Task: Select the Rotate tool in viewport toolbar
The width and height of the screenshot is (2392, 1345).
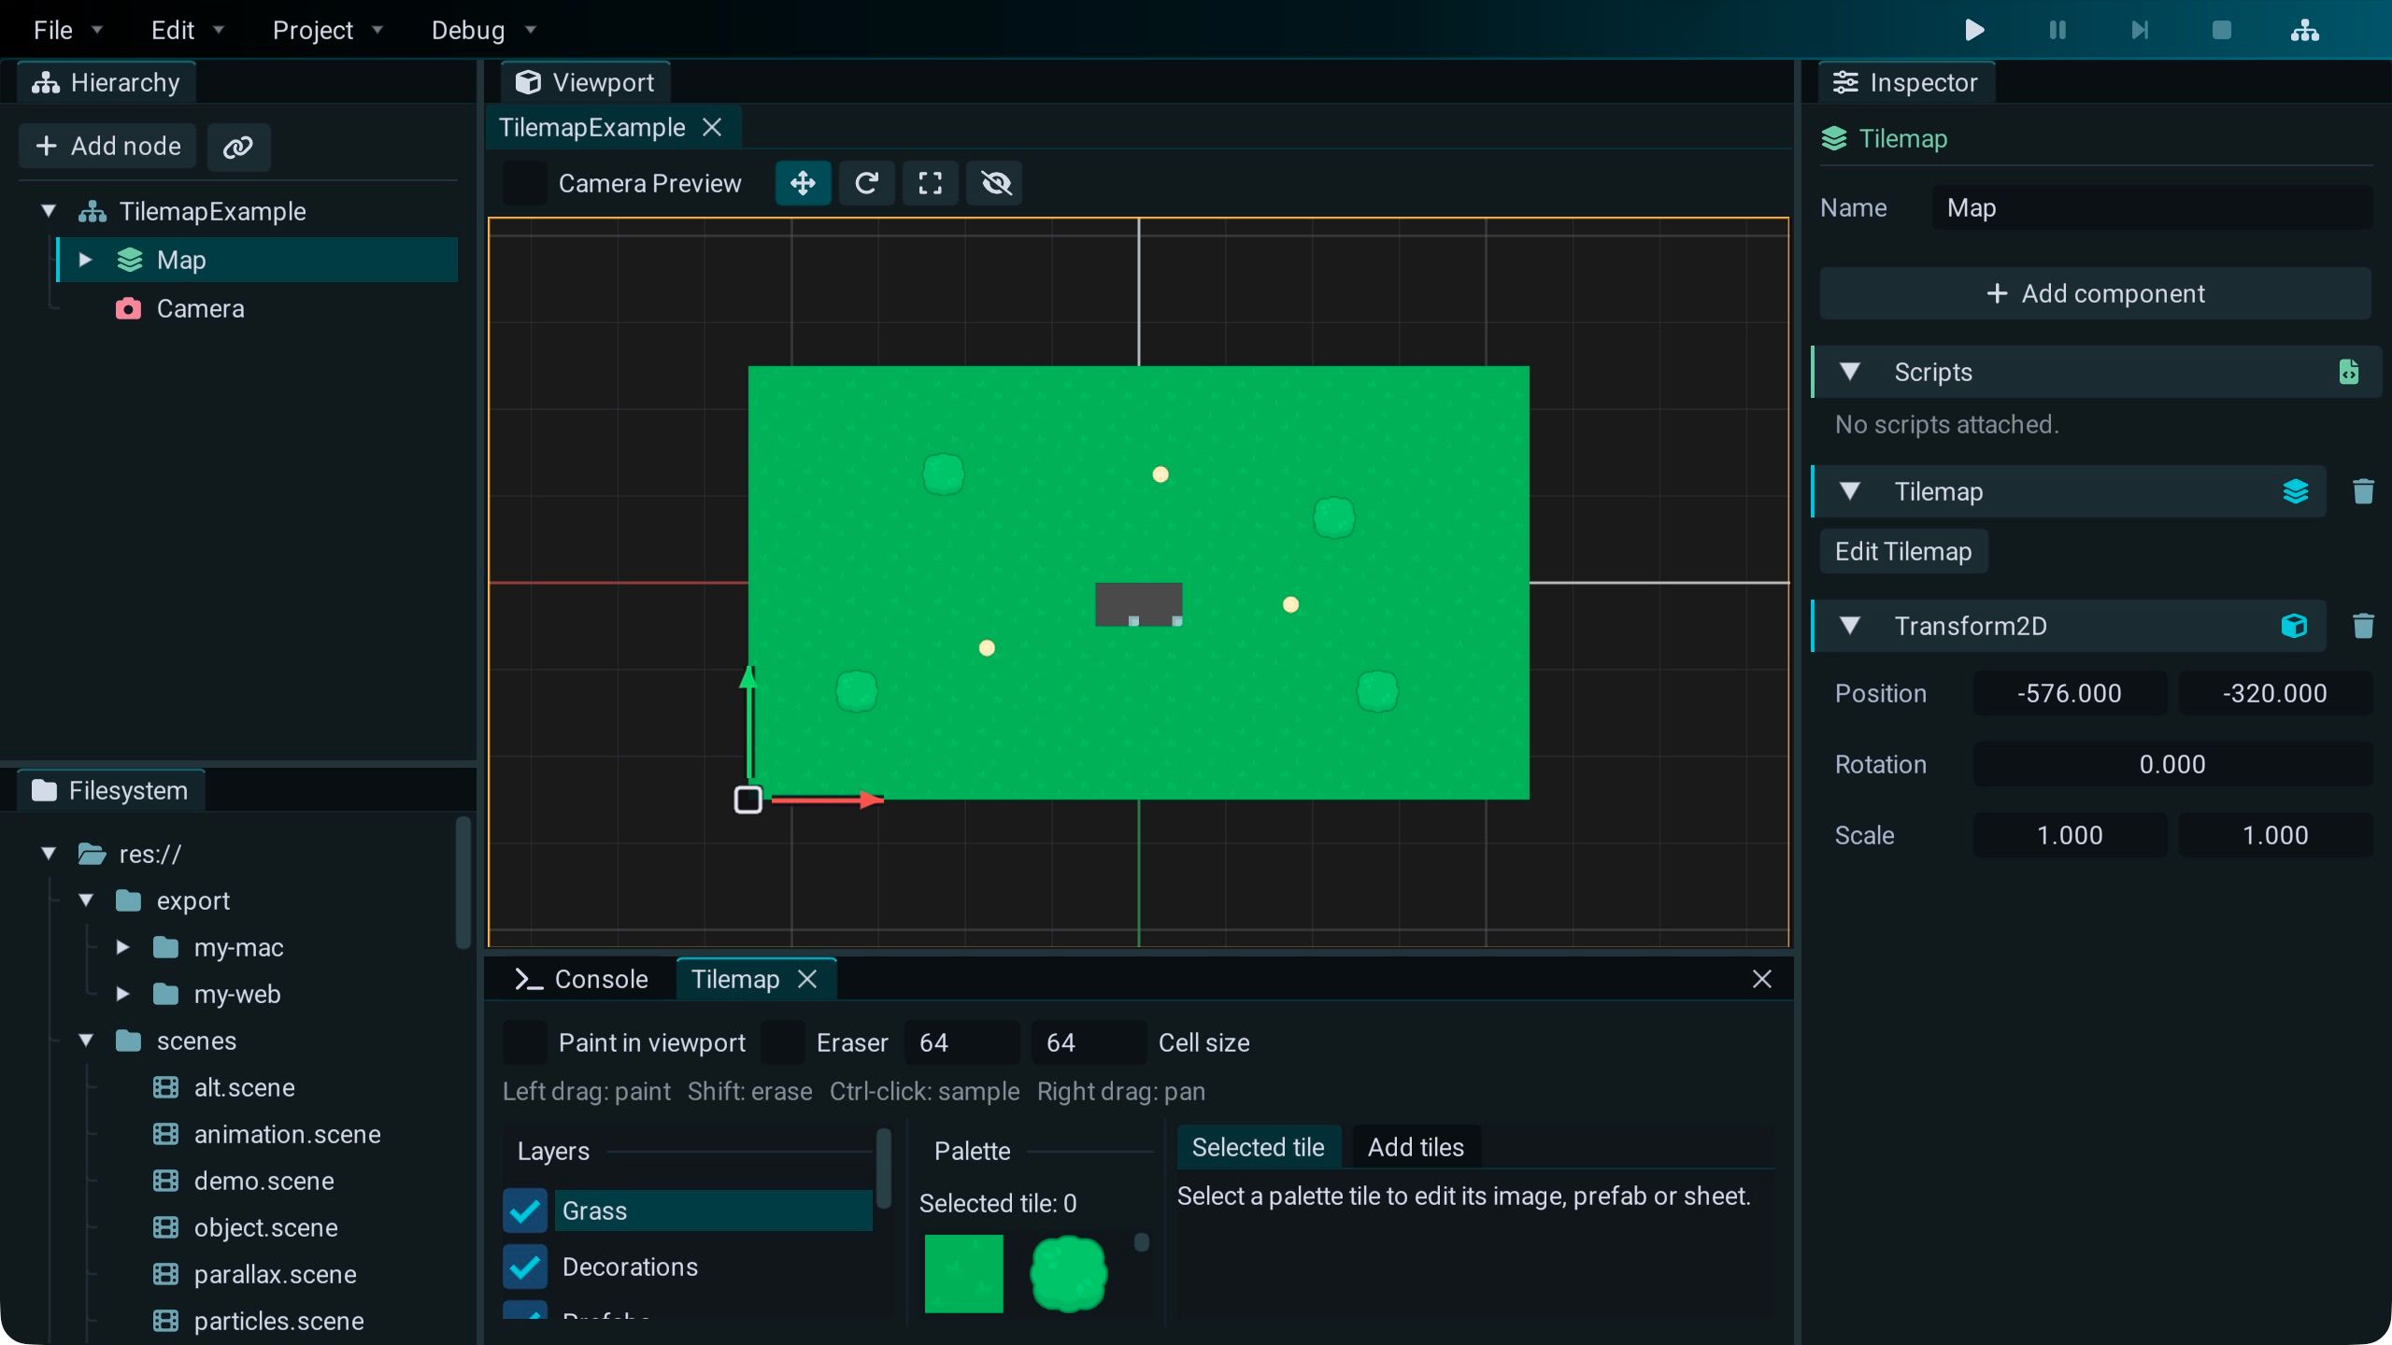Action: (866, 183)
